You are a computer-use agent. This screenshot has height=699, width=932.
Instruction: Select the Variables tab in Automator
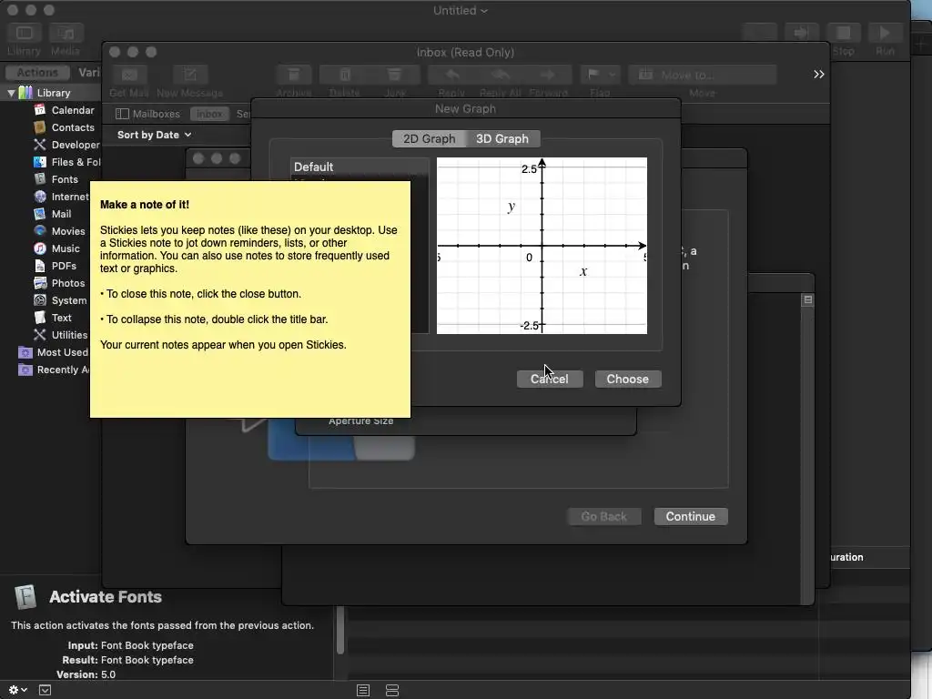(88, 73)
